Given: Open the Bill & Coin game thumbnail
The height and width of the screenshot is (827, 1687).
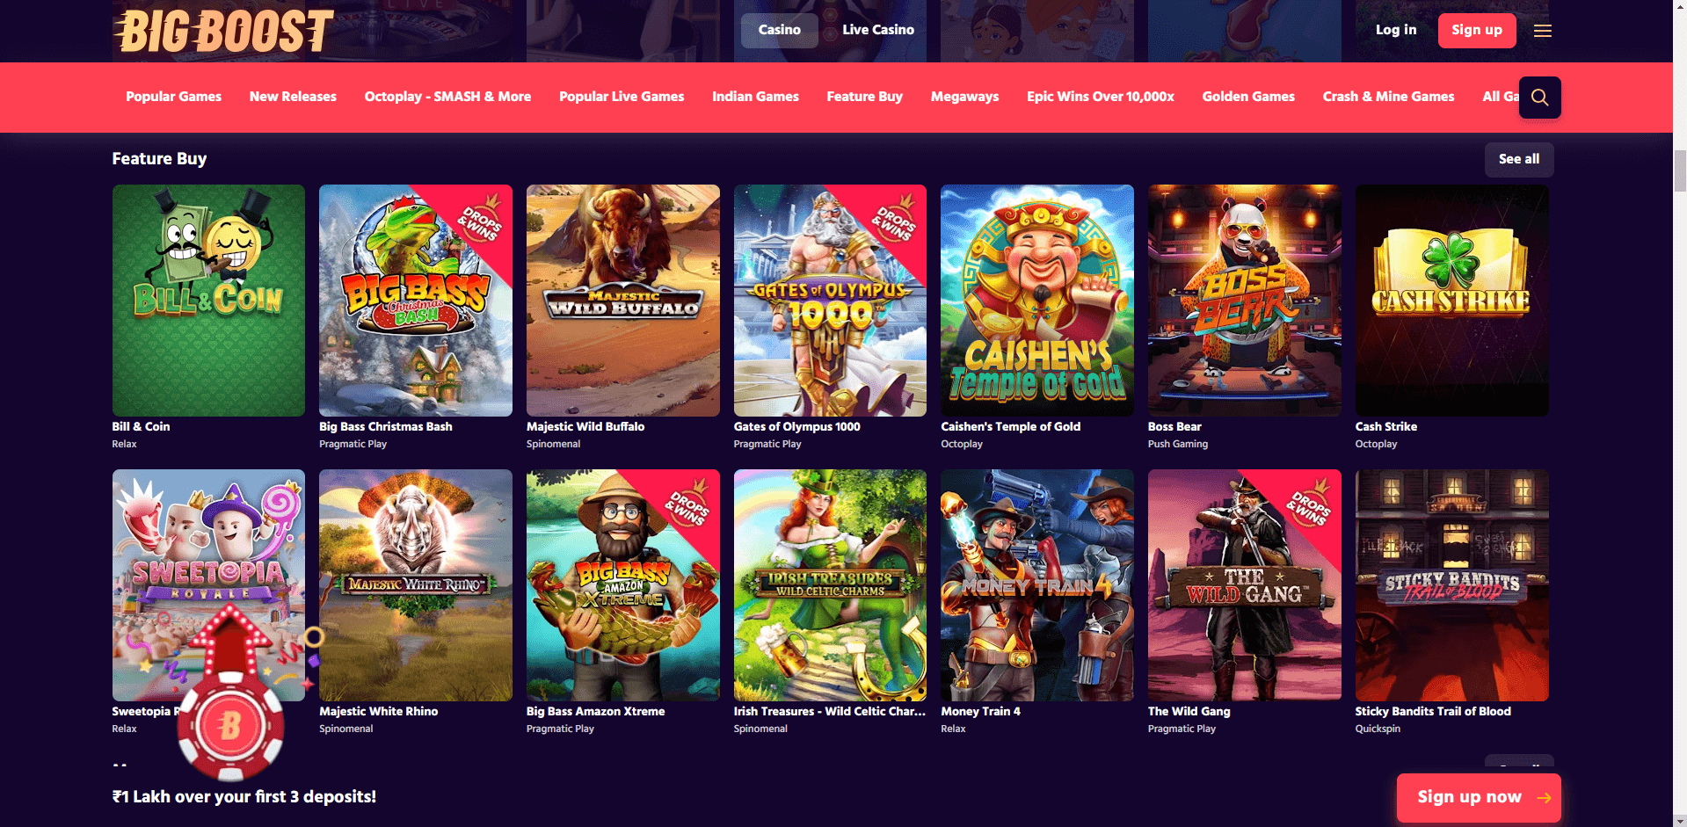Looking at the screenshot, I should pyautogui.click(x=208, y=301).
